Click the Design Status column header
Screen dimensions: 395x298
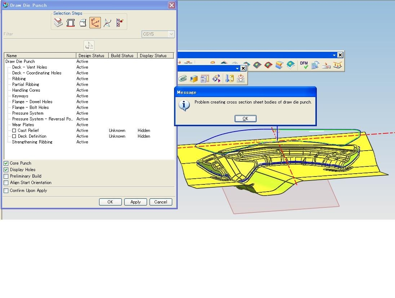pos(92,56)
